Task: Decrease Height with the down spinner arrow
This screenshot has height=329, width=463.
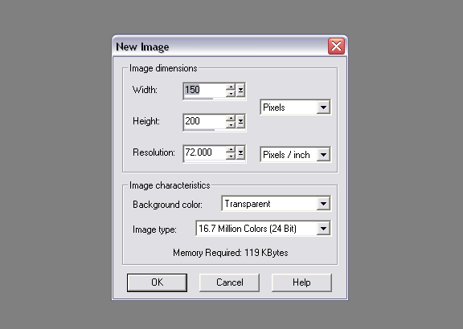Action: point(231,124)
